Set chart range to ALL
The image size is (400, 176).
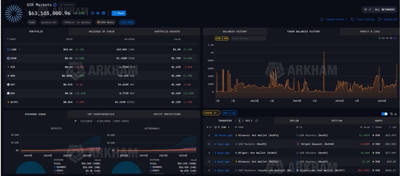point(395,38)
